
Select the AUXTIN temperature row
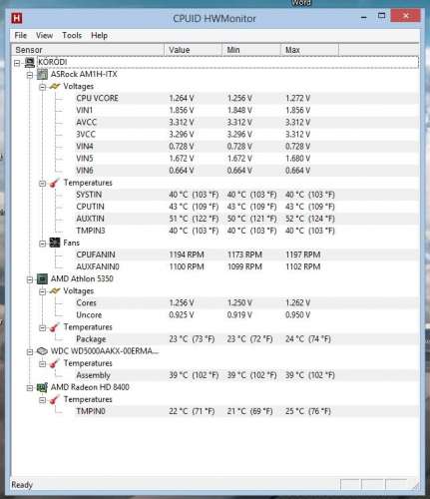(246, 219)
